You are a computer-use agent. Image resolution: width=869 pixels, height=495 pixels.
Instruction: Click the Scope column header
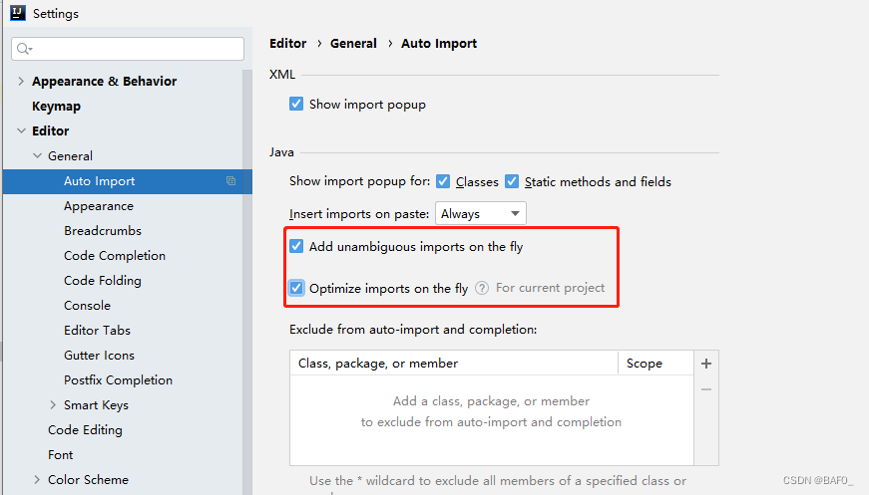click(x=655, y=364)
